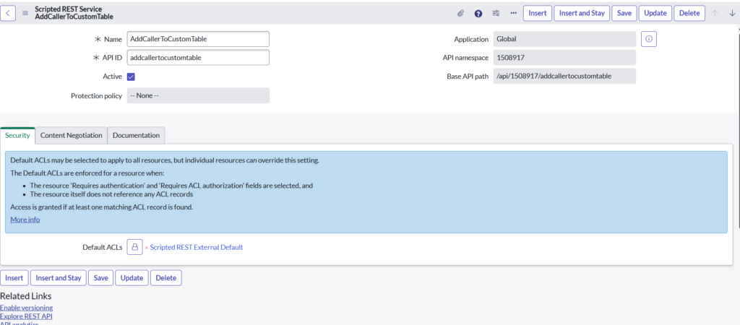Go to next record with down arrow
The height and width of the screenshot is (325, 740).
(731, 13)
